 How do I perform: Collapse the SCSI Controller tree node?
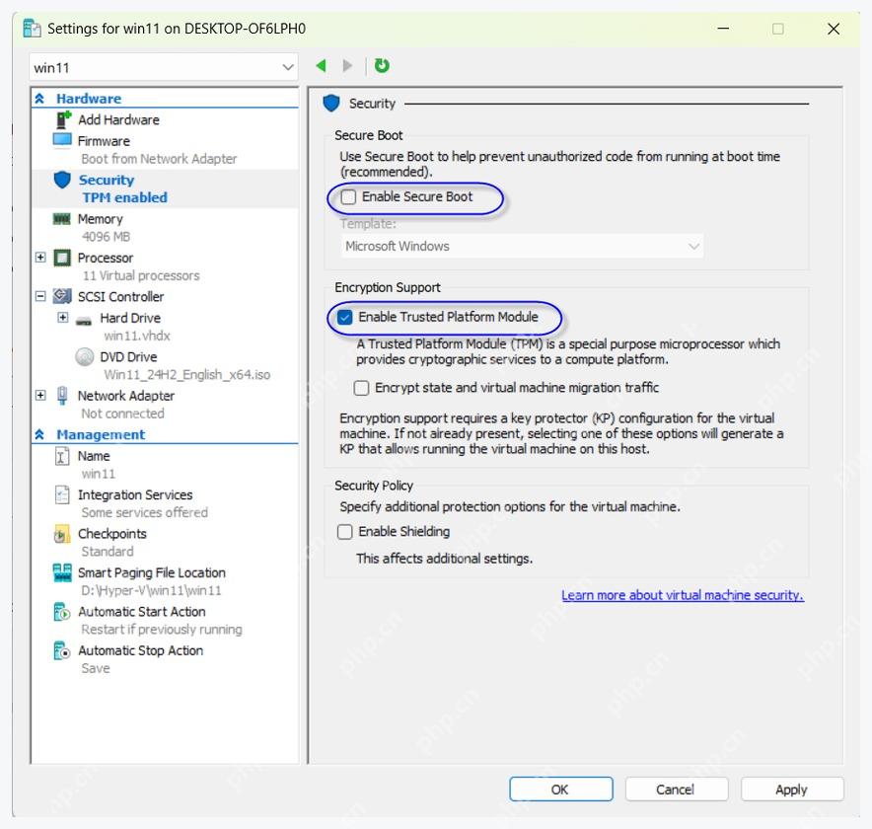point(40,296)
